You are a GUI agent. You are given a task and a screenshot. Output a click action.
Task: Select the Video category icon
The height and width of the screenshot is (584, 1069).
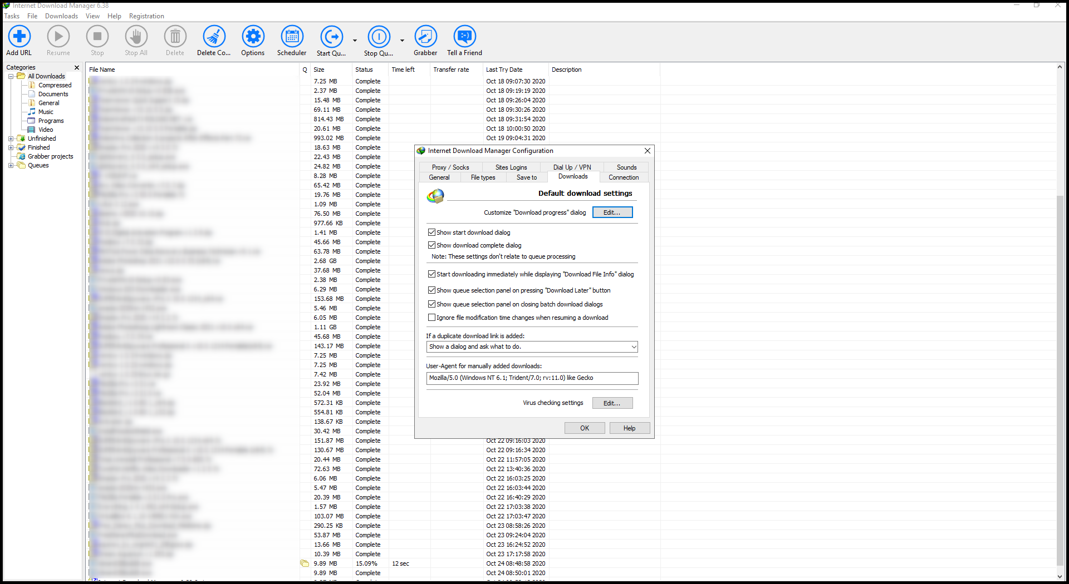point(32,130)
